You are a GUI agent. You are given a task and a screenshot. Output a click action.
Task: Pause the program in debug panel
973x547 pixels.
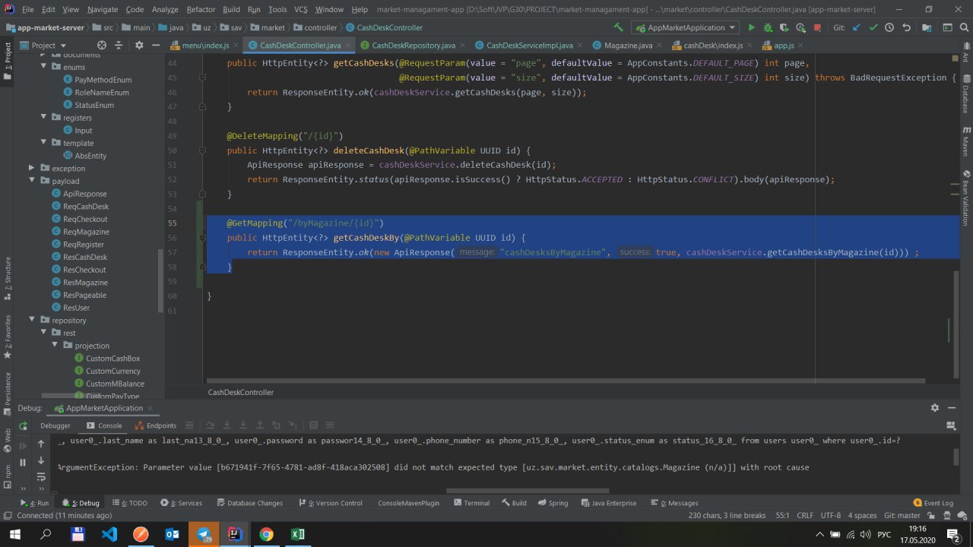coord(23,461)
